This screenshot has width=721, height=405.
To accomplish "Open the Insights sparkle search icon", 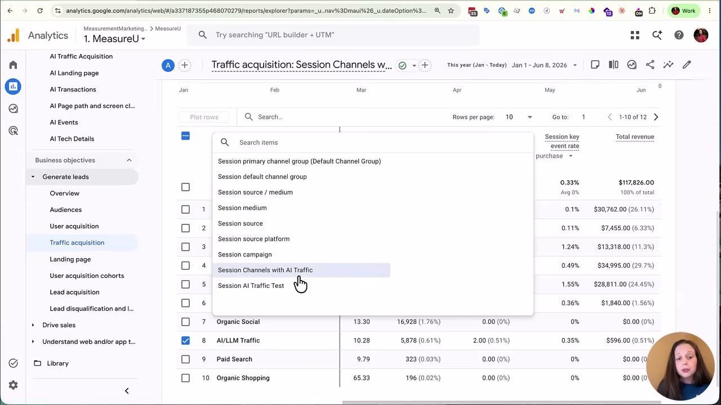I will pos(657,35).
